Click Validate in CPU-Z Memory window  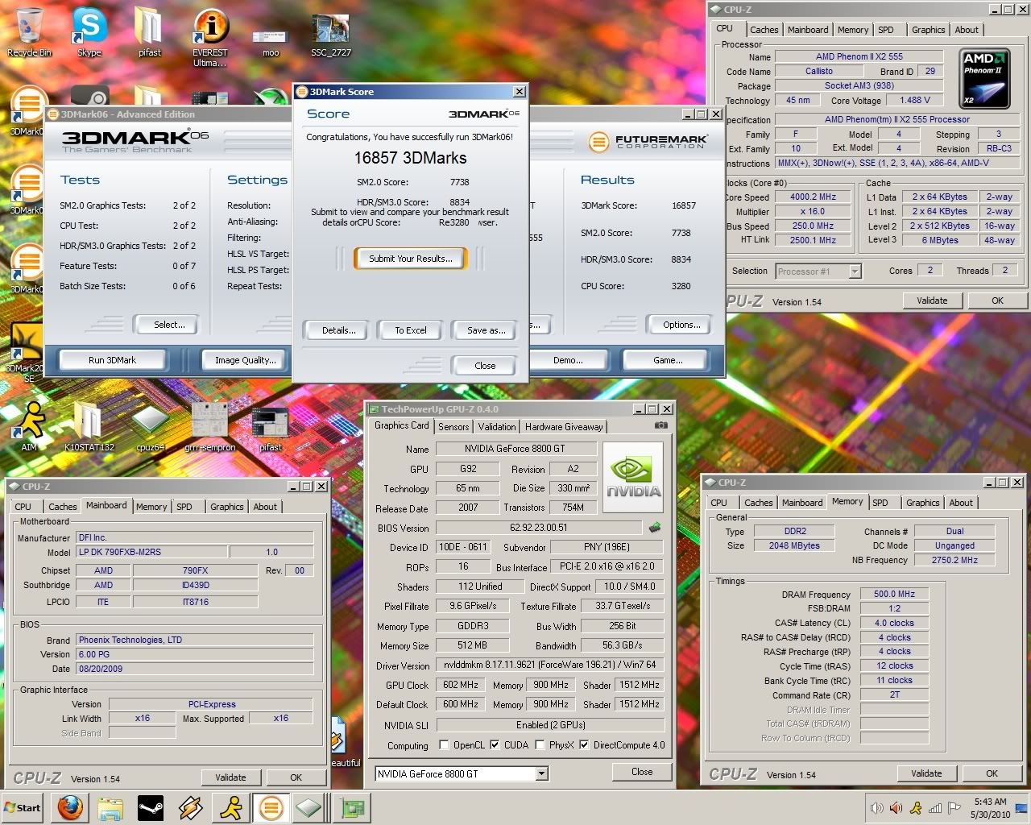[926, 773]
